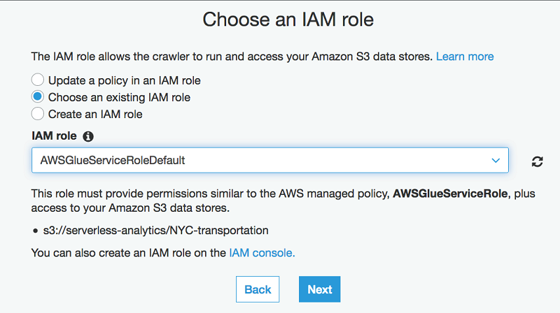Click the "Choose an IAM role" heading

pyautogui.click(x=288, y=19)
